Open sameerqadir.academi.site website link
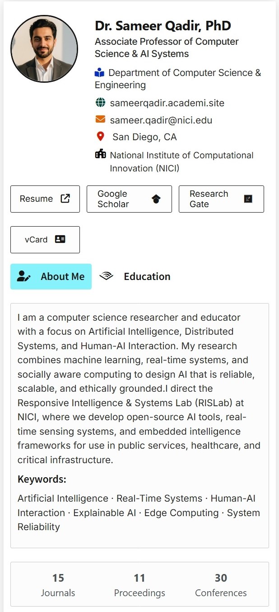 pyautogui.click(x=167, y=103)
